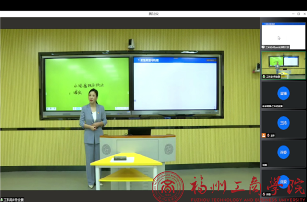
Task: Click the first 评委 participant avatar
Action: click(x=283, y=152)
